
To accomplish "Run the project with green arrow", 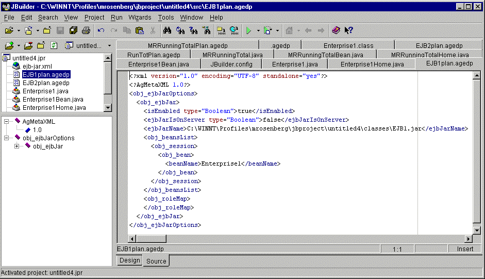I will point(249,30).
